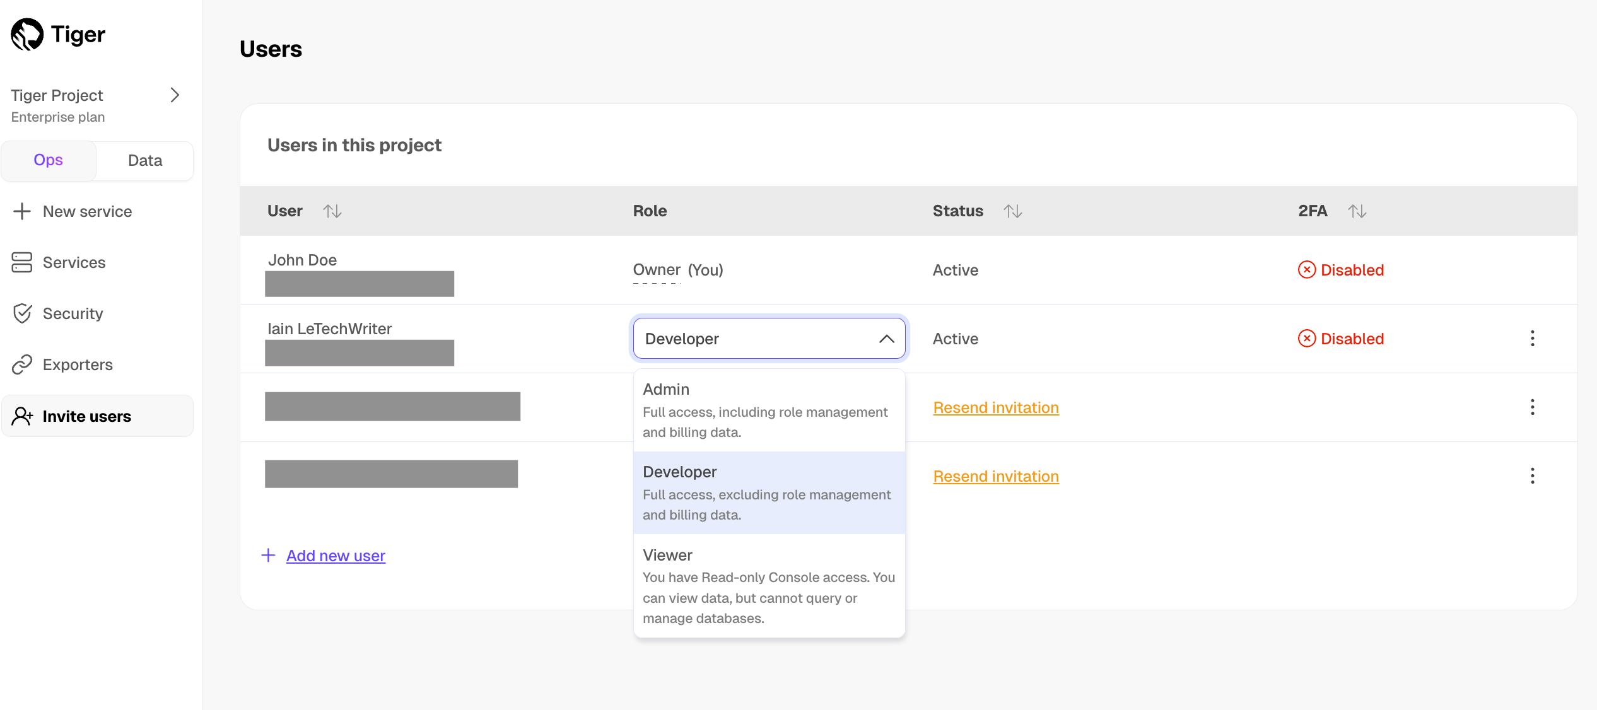Click the Owner role label
Viewport: 1597px width, 710px height.
tap(657, 270)
